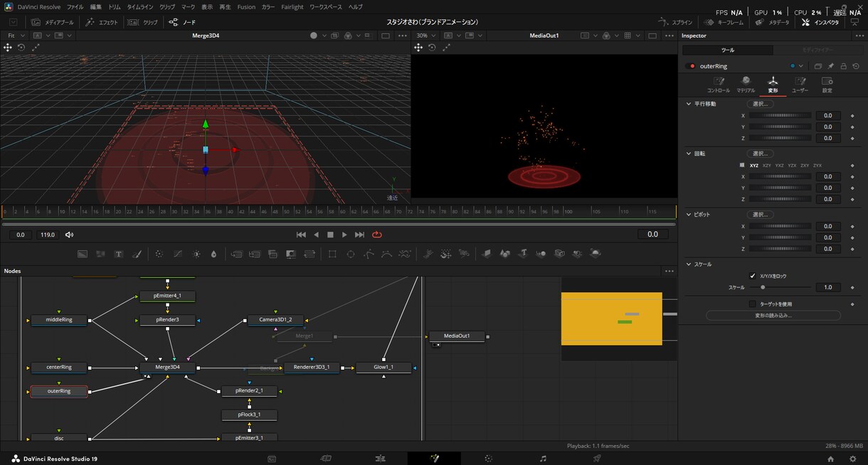Select the Merge3D4 node

[x=167, y=367]
